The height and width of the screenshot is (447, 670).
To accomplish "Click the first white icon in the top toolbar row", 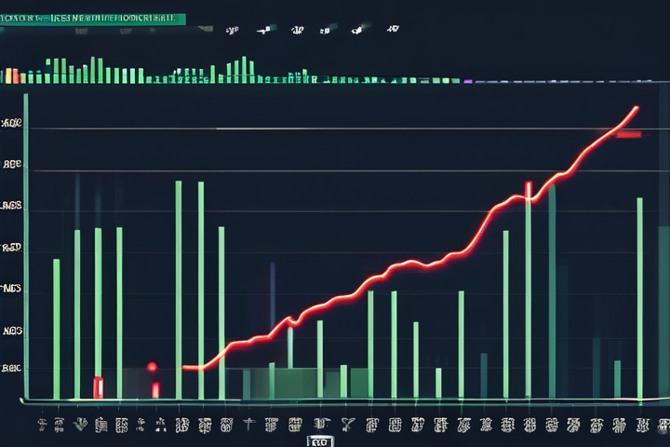I will [x=232, y=30].
